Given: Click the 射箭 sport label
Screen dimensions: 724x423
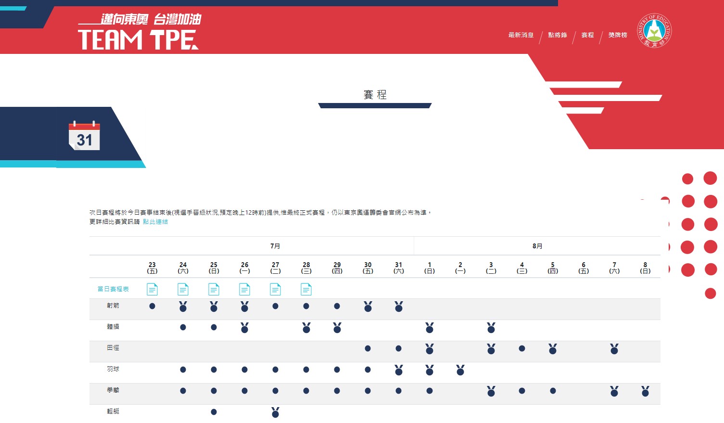Looking at the screenshot, I should [113, 306].
